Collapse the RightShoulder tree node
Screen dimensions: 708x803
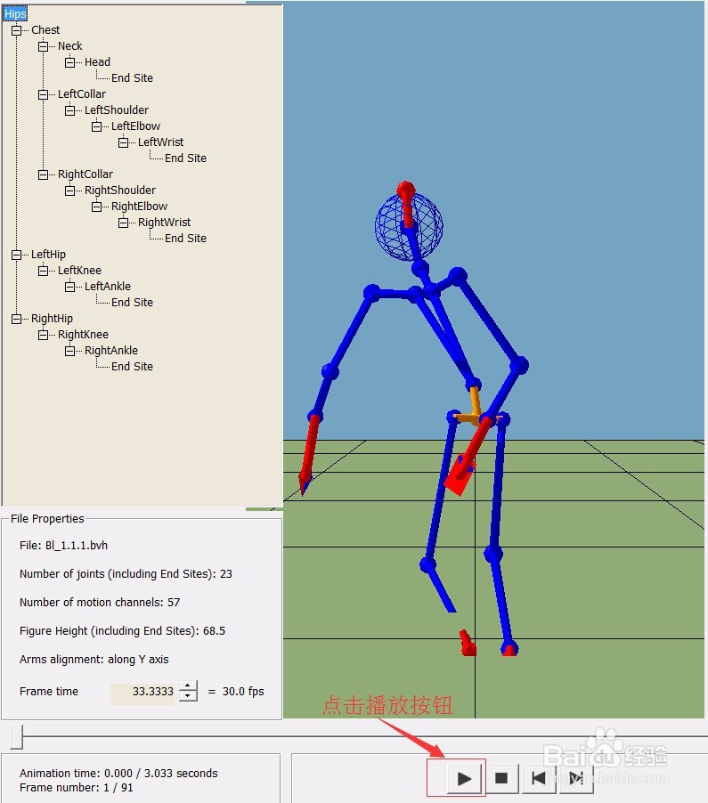(69, 191)
